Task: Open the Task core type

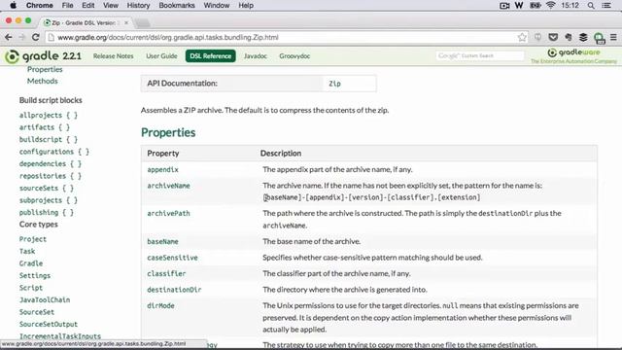Action: (x=27, y=251)
